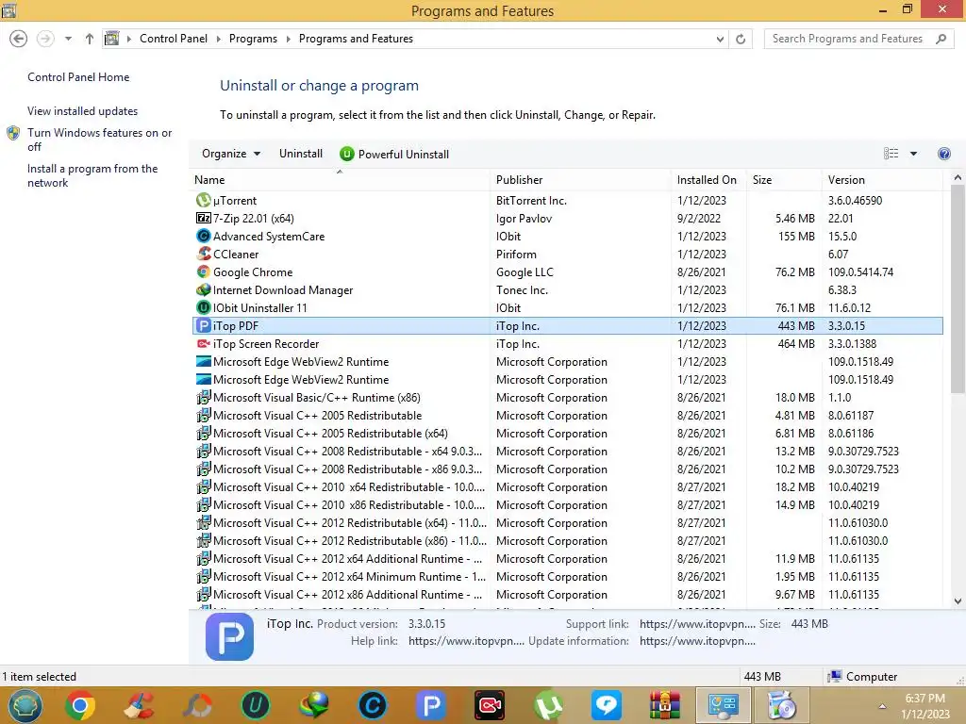This screenshot has width=966, height=724.
Task: Open Advanced SystemCare from the taskbar
Action: tap(372, 705)
